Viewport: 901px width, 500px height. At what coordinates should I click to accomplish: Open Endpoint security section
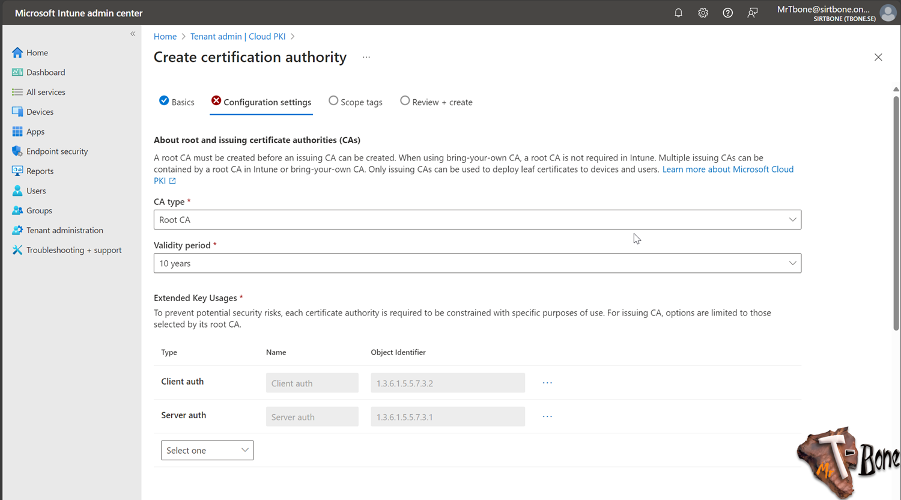[57, 151]
